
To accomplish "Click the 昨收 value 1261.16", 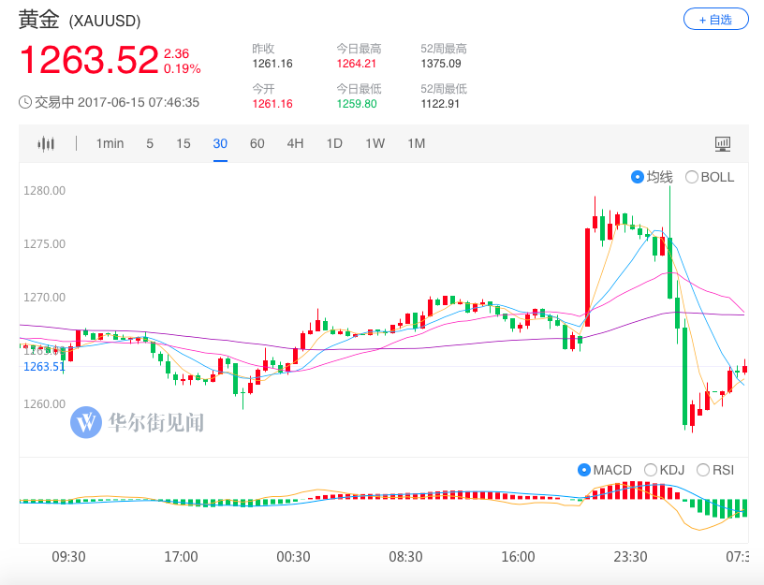I will click(x=272, y=64).
